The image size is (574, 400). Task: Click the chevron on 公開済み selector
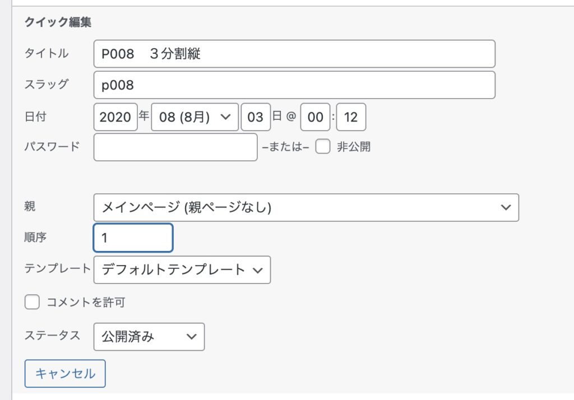(191, 337)
